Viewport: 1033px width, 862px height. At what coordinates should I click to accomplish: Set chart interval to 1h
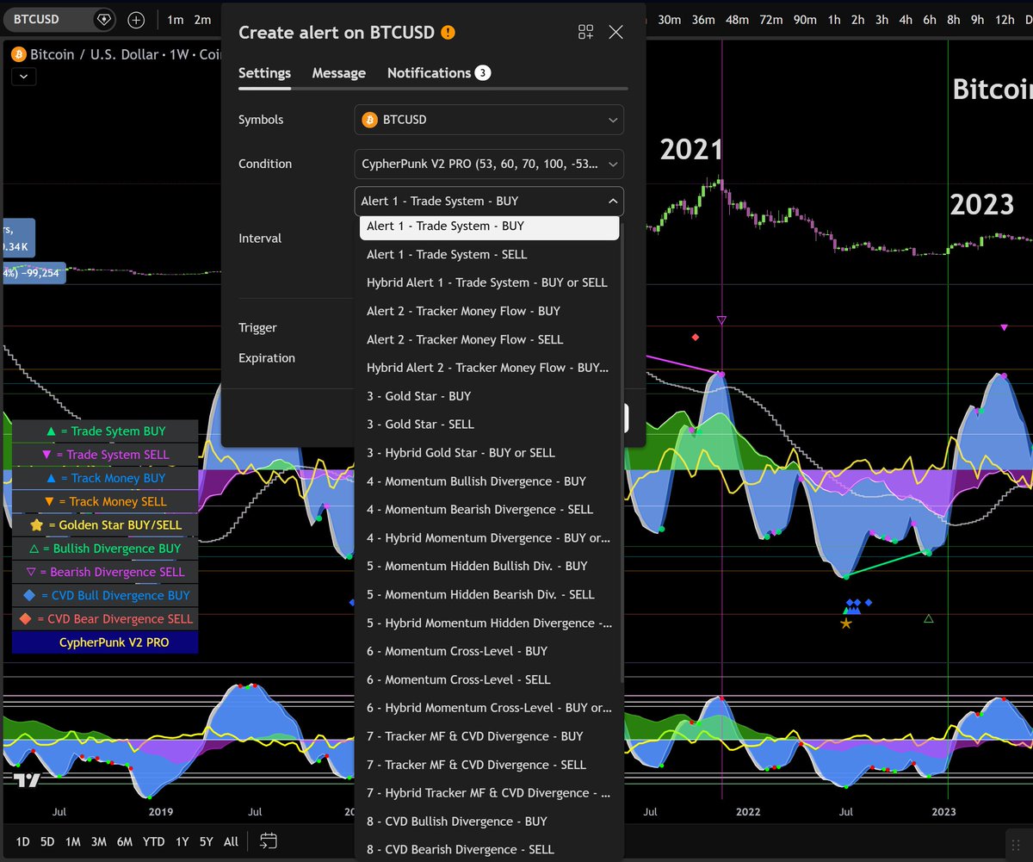click(x=834, y=20)
